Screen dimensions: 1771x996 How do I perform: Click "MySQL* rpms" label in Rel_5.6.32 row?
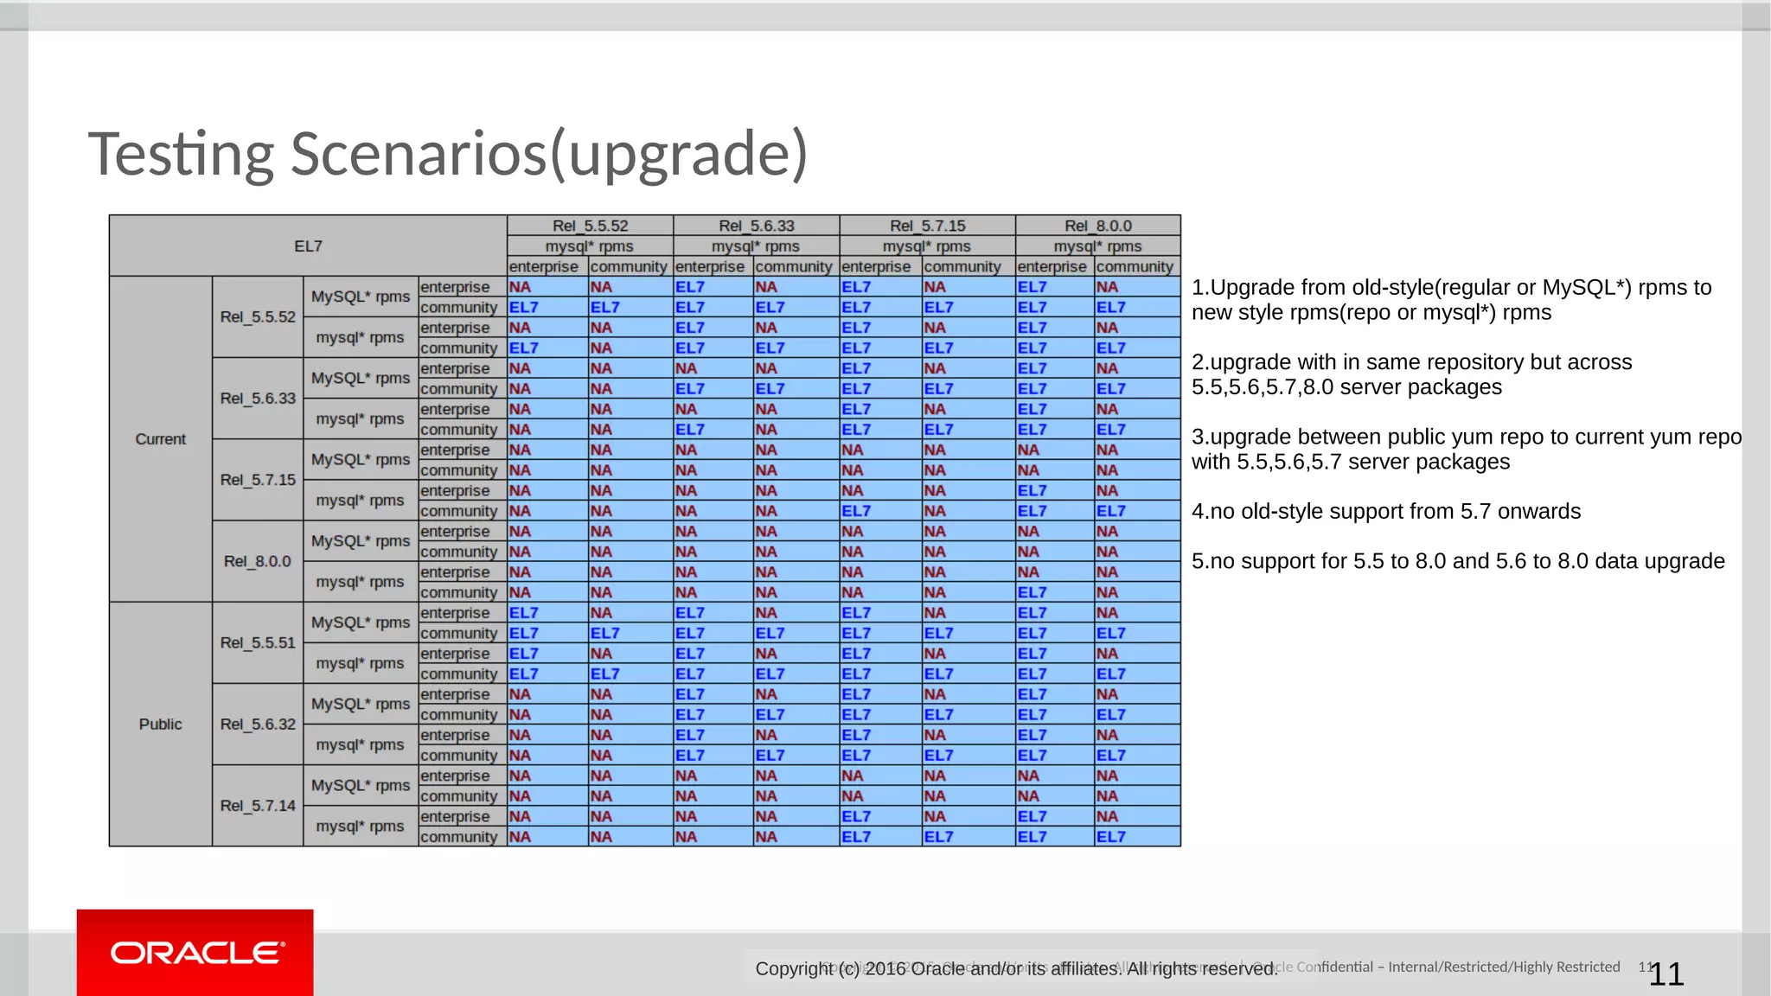(x=361, y=704)
